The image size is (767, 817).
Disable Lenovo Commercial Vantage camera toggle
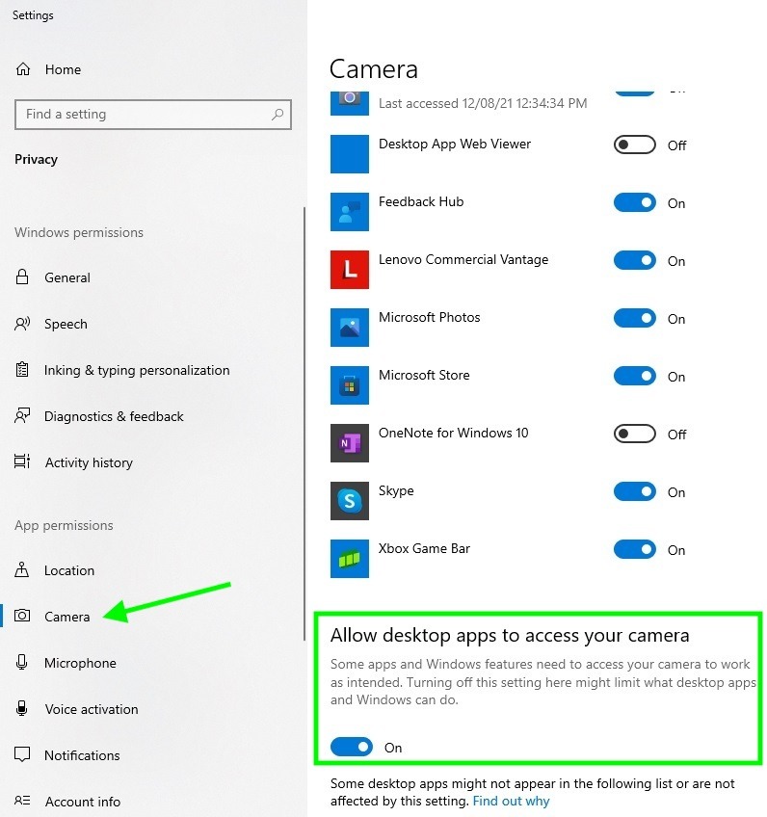pyautogui.click(x=635, y=260)
